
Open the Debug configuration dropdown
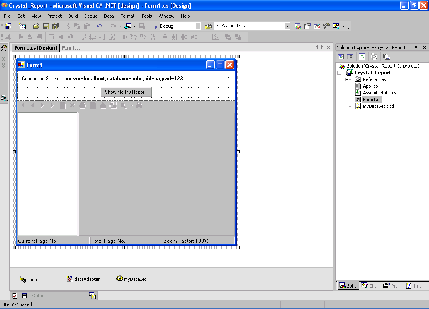[x=198, y=26]
